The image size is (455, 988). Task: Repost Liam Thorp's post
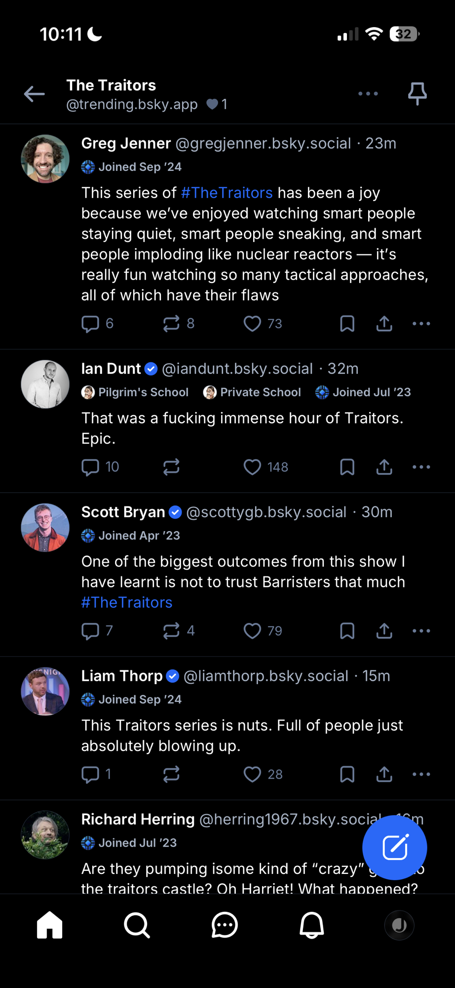pos(171,774)
